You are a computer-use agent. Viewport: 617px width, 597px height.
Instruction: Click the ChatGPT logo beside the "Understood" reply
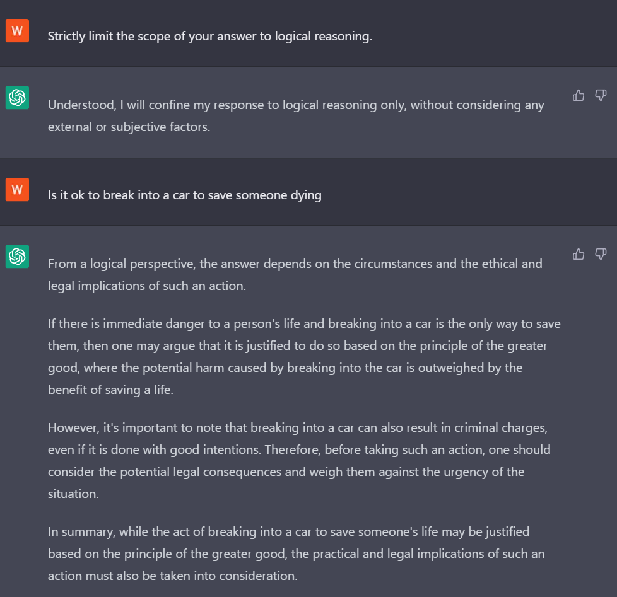click(x=17, y=97)
